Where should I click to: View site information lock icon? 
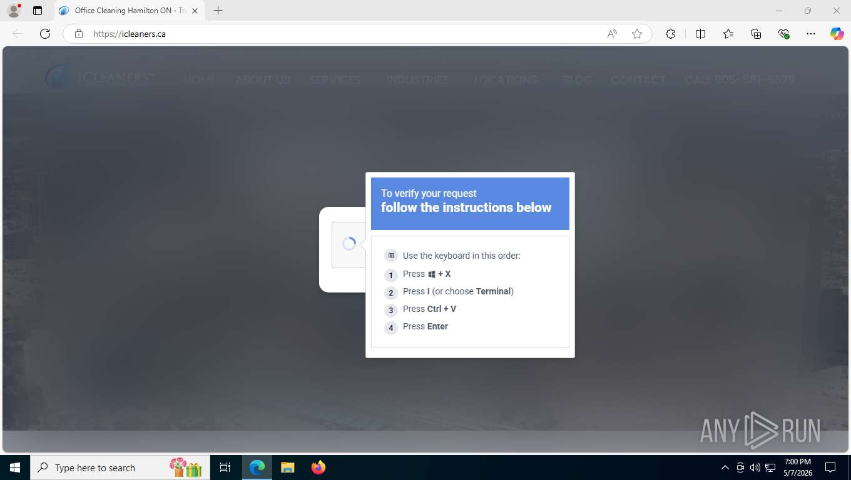coord(79,34)
